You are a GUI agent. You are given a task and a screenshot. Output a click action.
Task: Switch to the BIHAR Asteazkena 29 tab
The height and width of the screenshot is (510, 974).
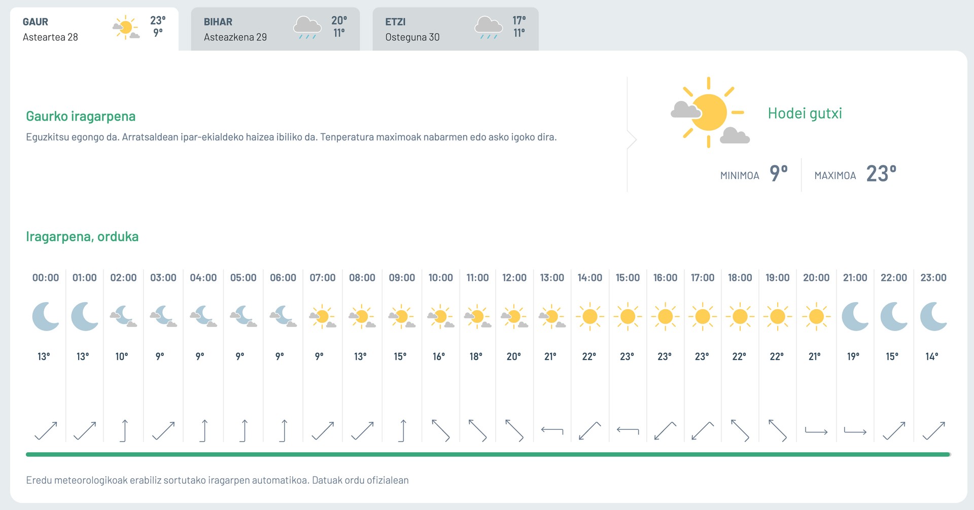pyautogui.click(x=275, y=29)
